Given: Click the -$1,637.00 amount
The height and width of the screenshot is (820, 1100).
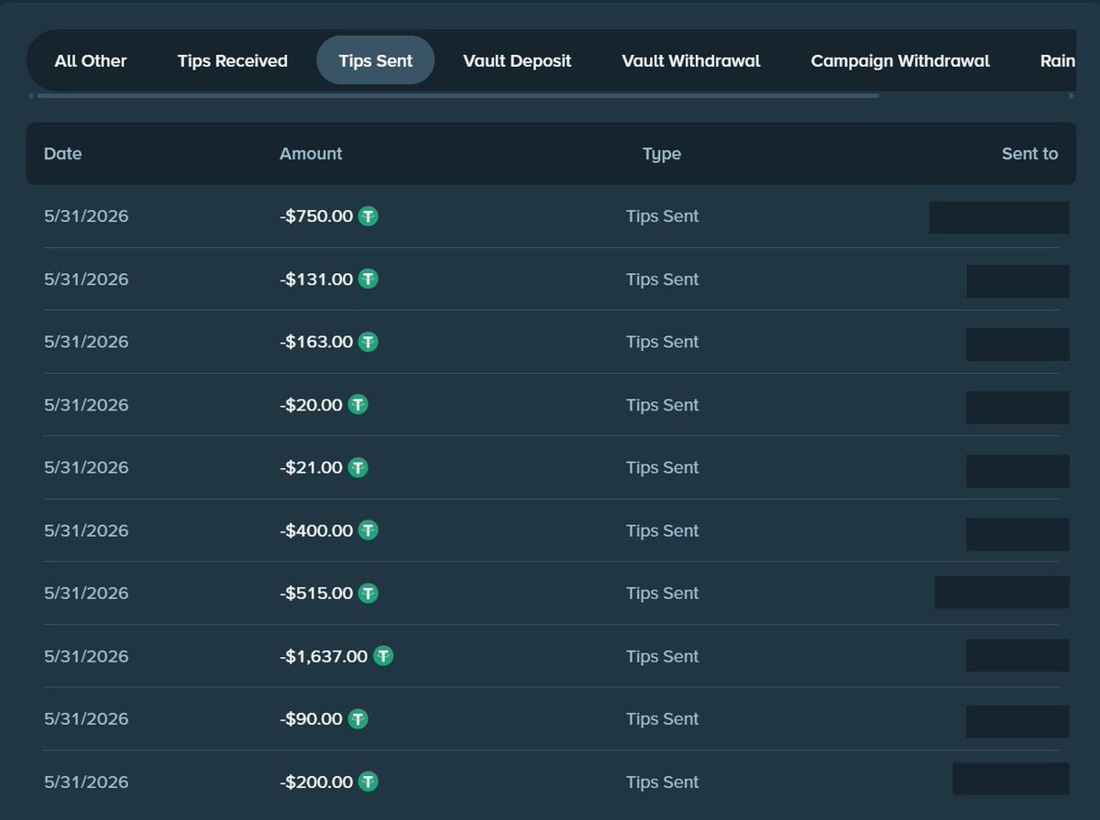Looking at the screenshot, I should (324, 656).
